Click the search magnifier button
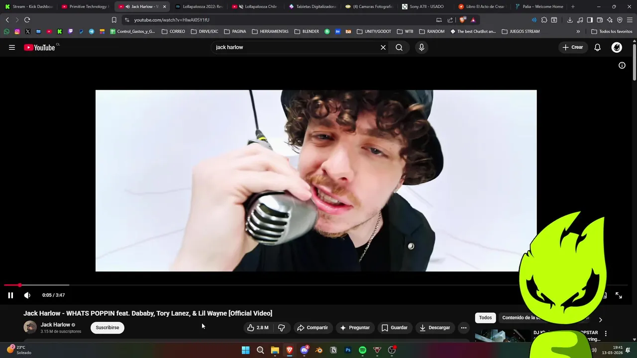The height and width of the screenshot is (358, 637). click(399, 47)
